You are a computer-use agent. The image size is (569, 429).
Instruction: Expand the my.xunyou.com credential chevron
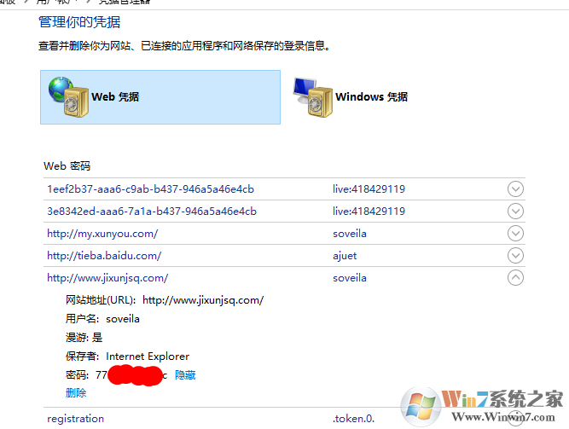[515, 234]
